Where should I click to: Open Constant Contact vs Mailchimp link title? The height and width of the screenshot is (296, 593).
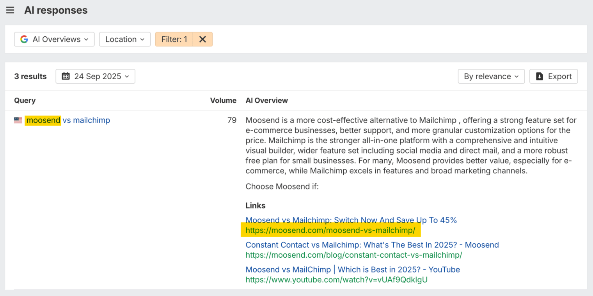pos(372,245)
